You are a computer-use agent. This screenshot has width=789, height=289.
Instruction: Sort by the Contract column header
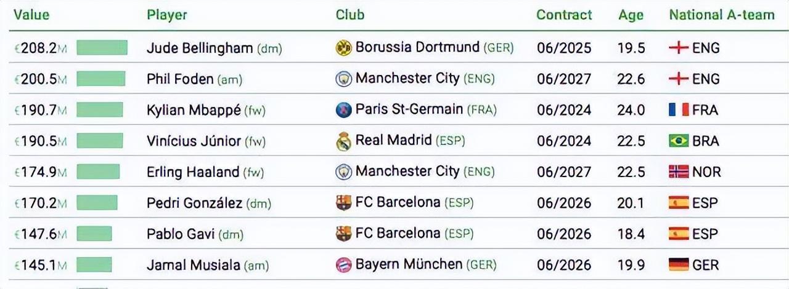563,15
